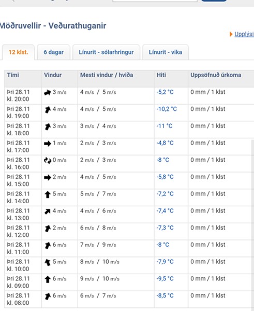
Task: Click wind arrow icon for 13:00 row
Action: 48,211
